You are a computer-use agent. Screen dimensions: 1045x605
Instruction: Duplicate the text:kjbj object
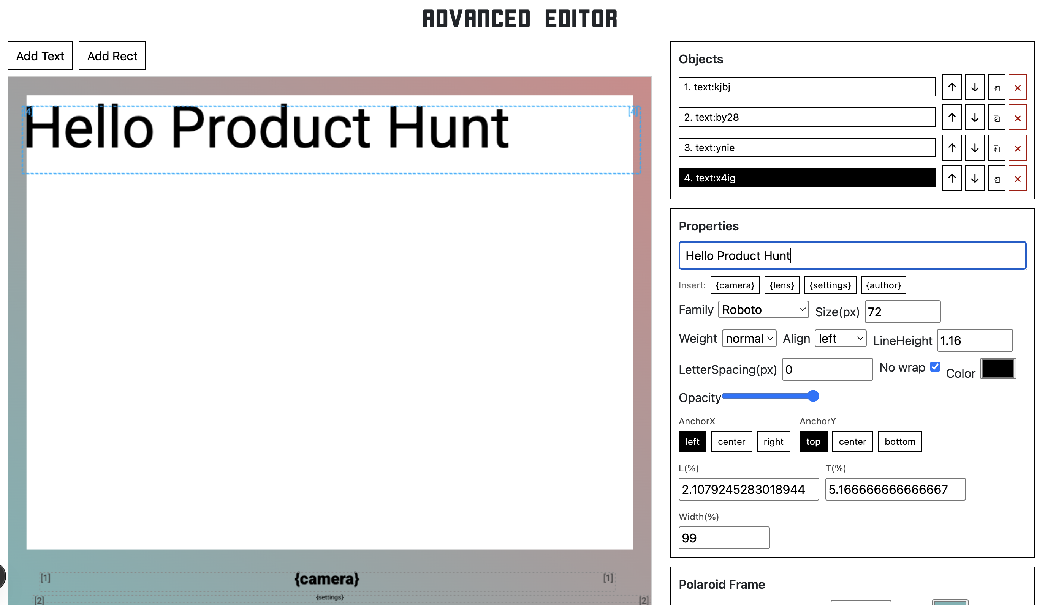(996, 87)
